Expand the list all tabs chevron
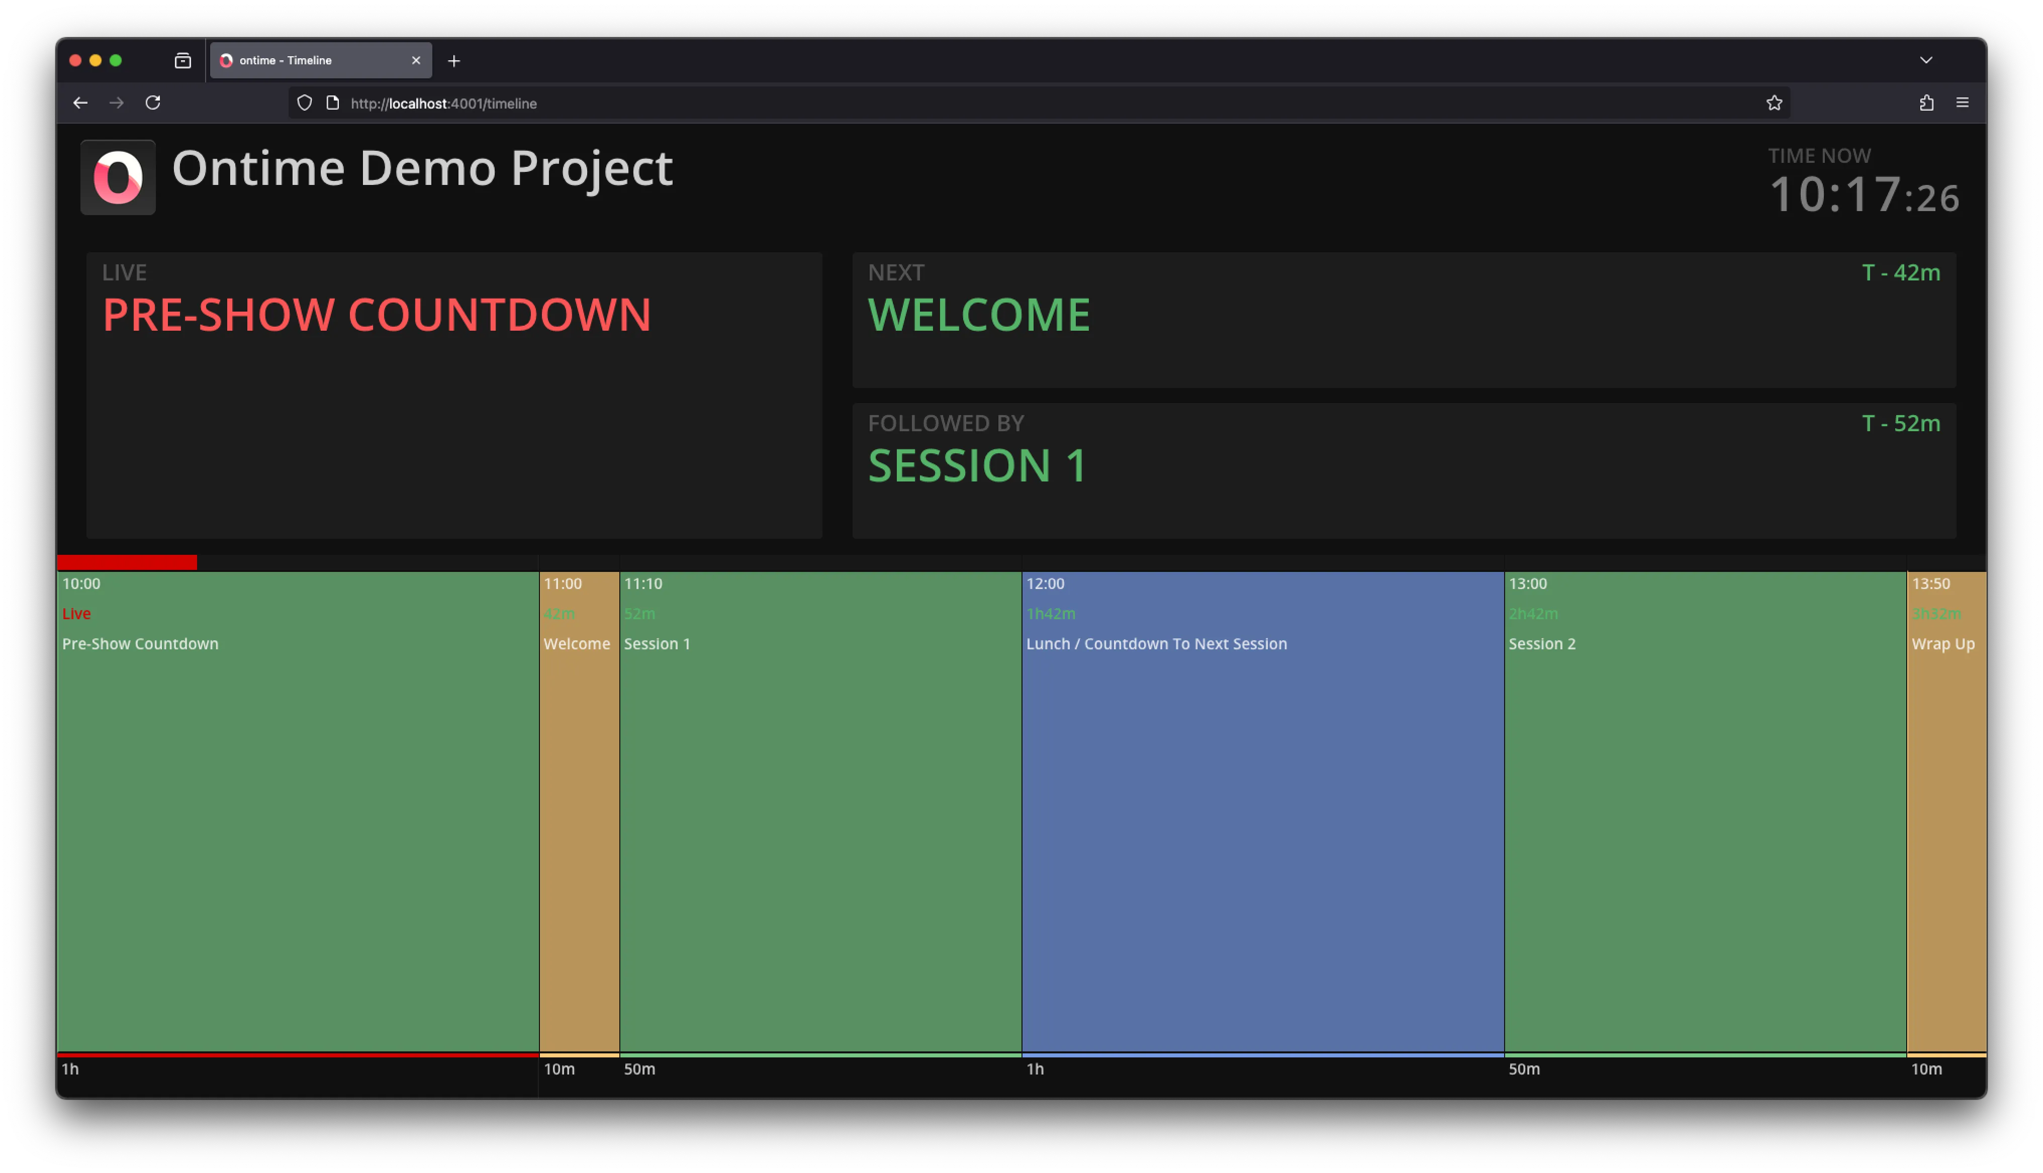The width and height of the screenshot is (2043, 1173). click(x=1926, y=60)
